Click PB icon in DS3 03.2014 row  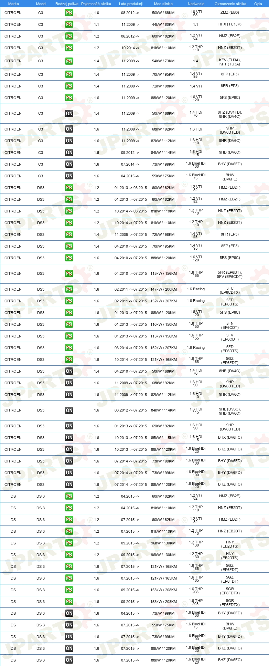(x=69, y=348)
